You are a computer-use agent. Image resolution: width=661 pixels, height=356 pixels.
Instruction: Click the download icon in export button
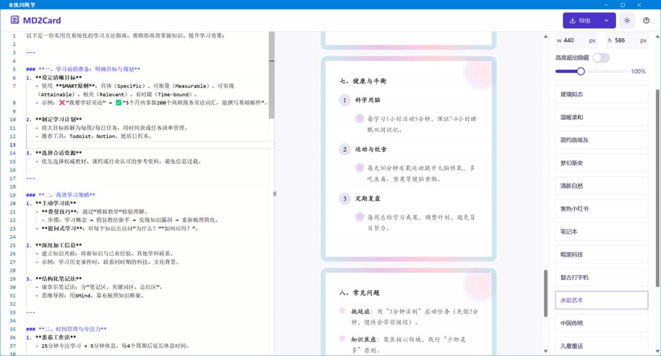click(x=572, y=21)
